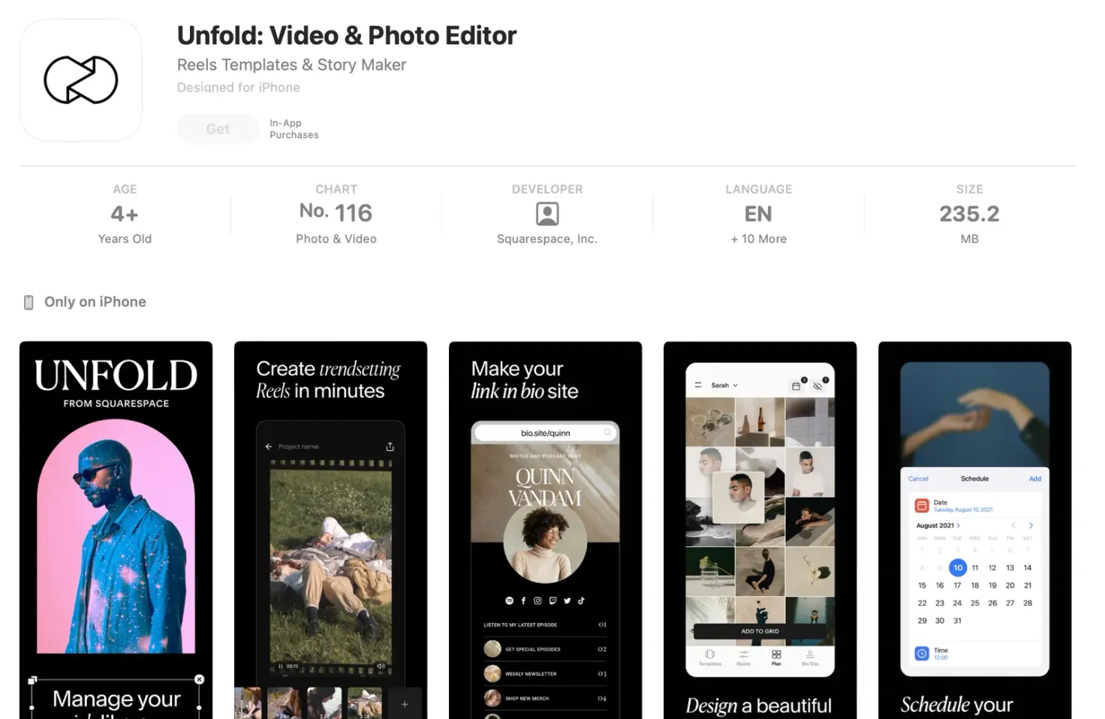Image resolution: width=1105 pixels, height=719 pixels.
Task: Open the Photo & Video chart category
Action: tap(336, 239)
